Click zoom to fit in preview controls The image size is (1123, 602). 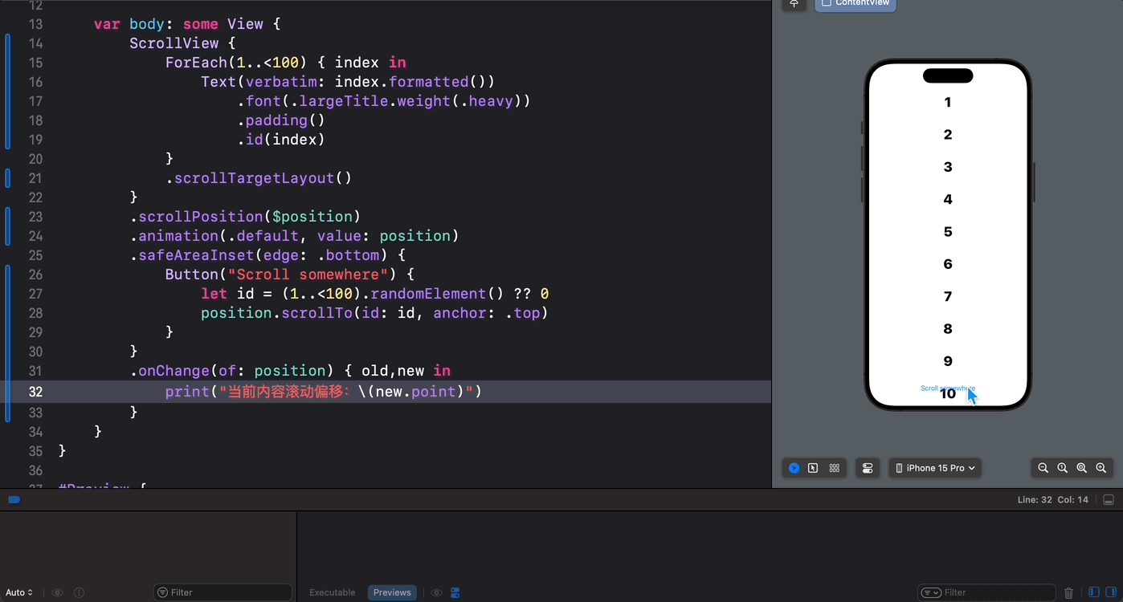tap(1082, 468)
